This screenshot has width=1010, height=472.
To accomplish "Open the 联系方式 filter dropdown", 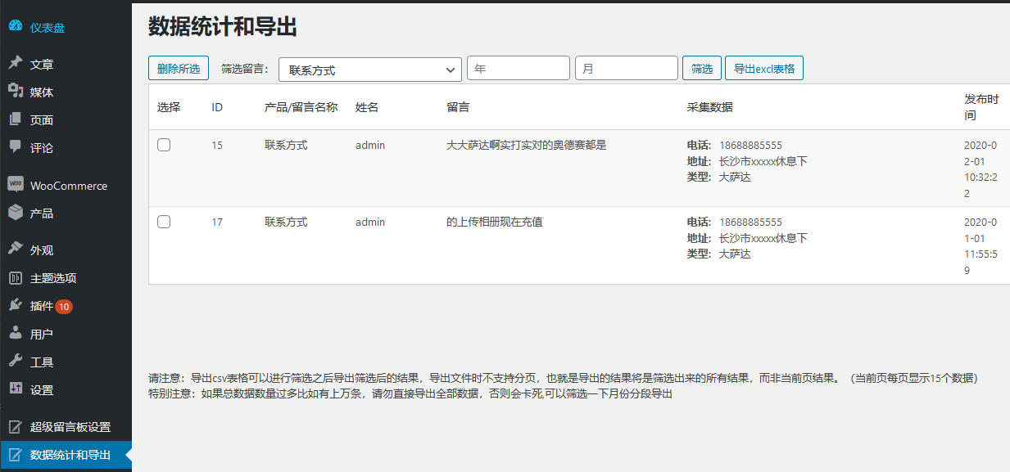I will [369, 69].
